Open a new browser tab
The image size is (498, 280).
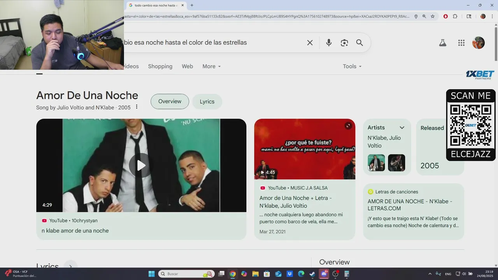click(192, 5)
